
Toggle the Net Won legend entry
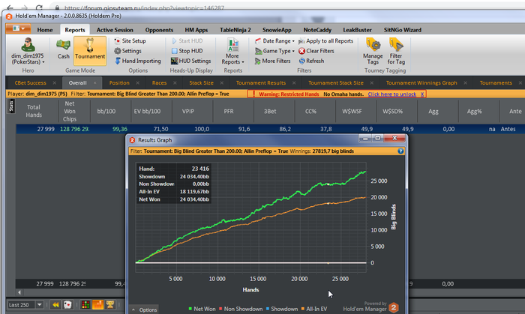pos(202,309)
